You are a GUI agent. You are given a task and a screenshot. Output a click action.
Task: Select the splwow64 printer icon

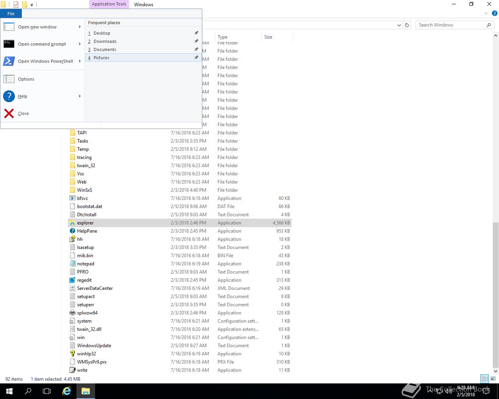click(72, 313)
